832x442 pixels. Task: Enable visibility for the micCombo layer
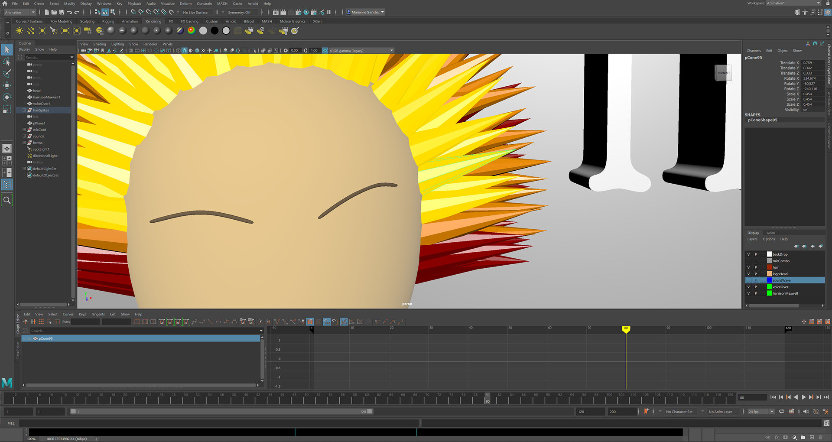[748, 261]
